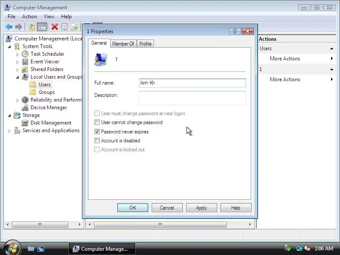Click the Event Viewer icon in tree

(25, 62)
